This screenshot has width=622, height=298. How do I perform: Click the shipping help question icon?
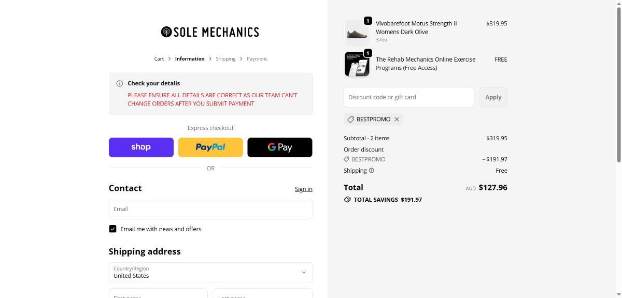click(372, 171)
